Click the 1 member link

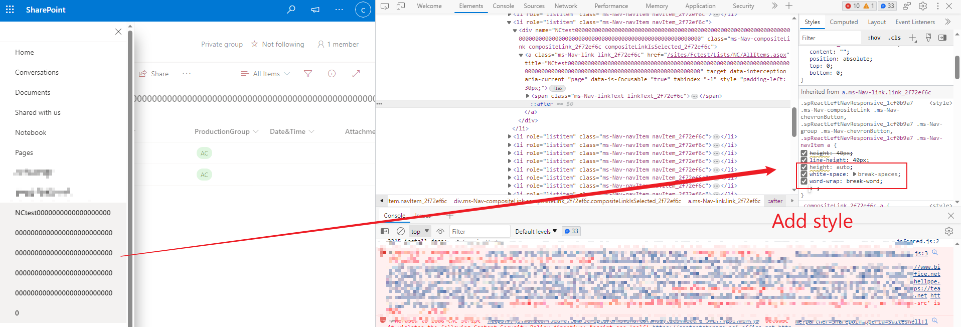pyautogui.click(x=338, y=44)
